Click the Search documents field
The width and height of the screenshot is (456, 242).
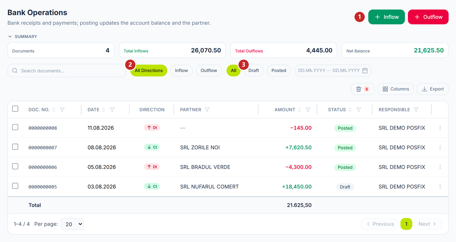(x=67, y=70)
